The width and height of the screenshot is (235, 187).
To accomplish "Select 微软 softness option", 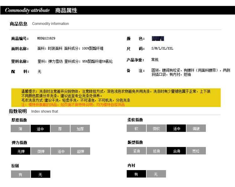I will tap(156, 128).
